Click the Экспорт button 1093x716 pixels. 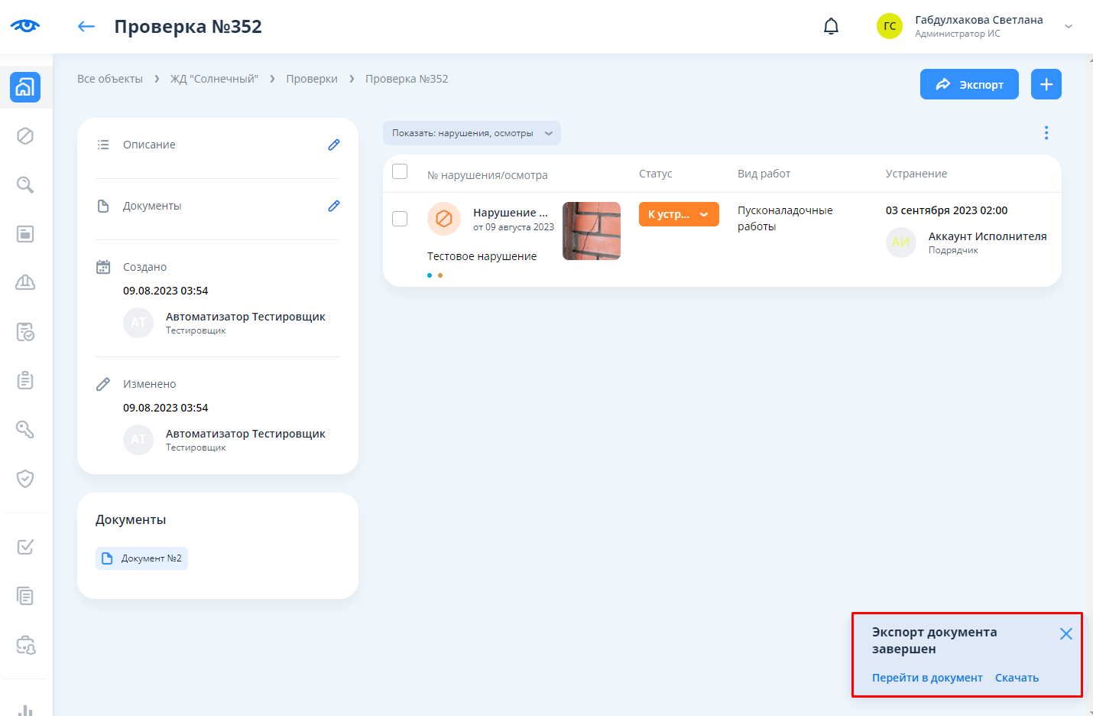(968, 84)
